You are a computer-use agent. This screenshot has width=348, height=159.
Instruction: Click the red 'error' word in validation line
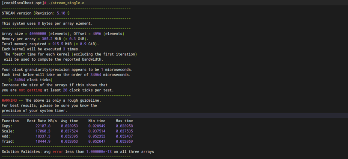(x=58, y=152)
